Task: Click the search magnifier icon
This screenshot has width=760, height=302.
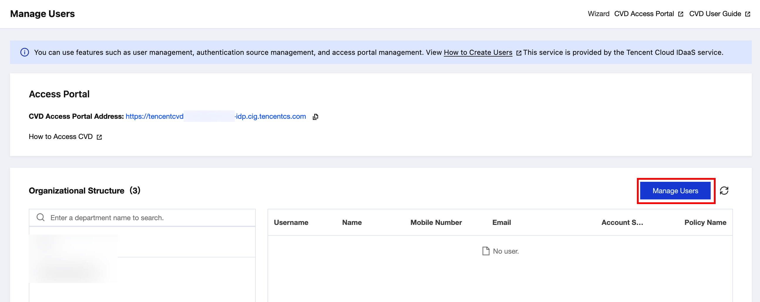Action: 41,218
